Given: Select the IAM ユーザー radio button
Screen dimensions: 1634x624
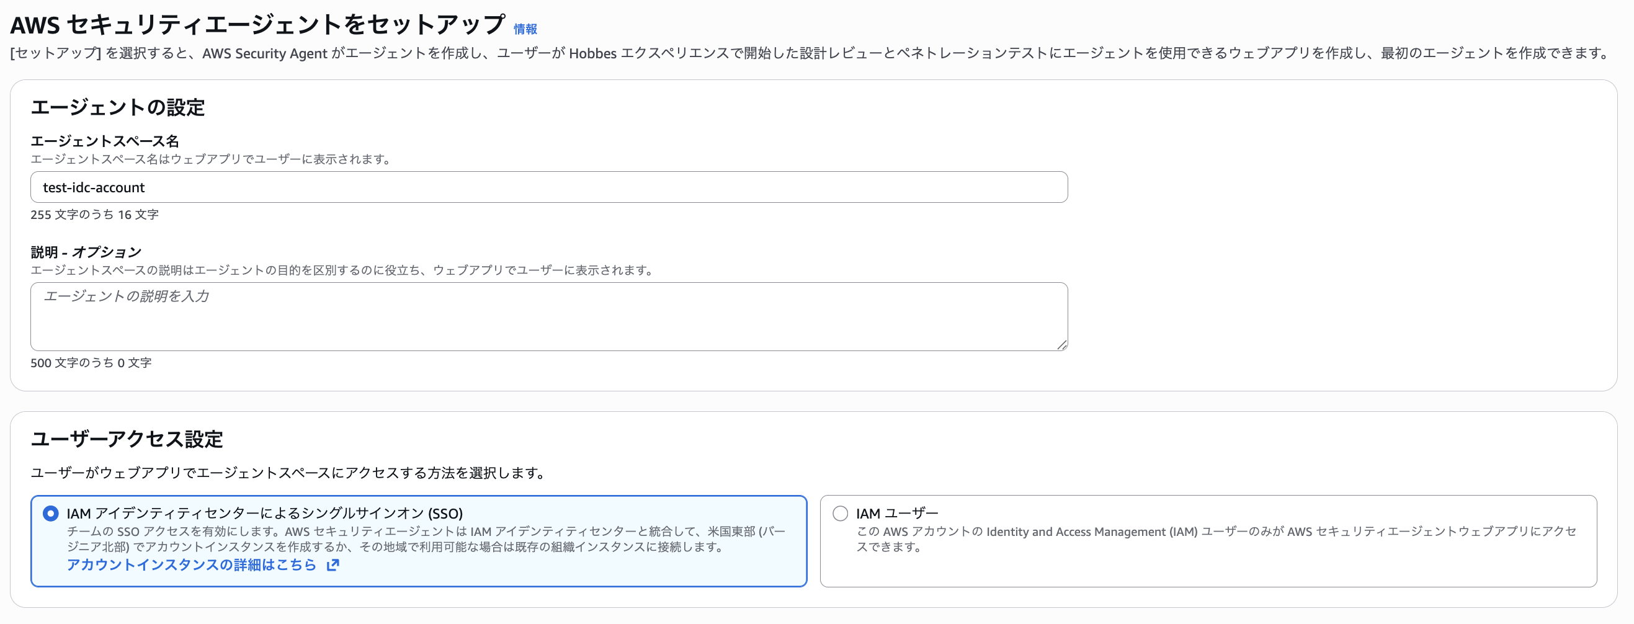Looking at the screenshot, I should click(840, 513).
